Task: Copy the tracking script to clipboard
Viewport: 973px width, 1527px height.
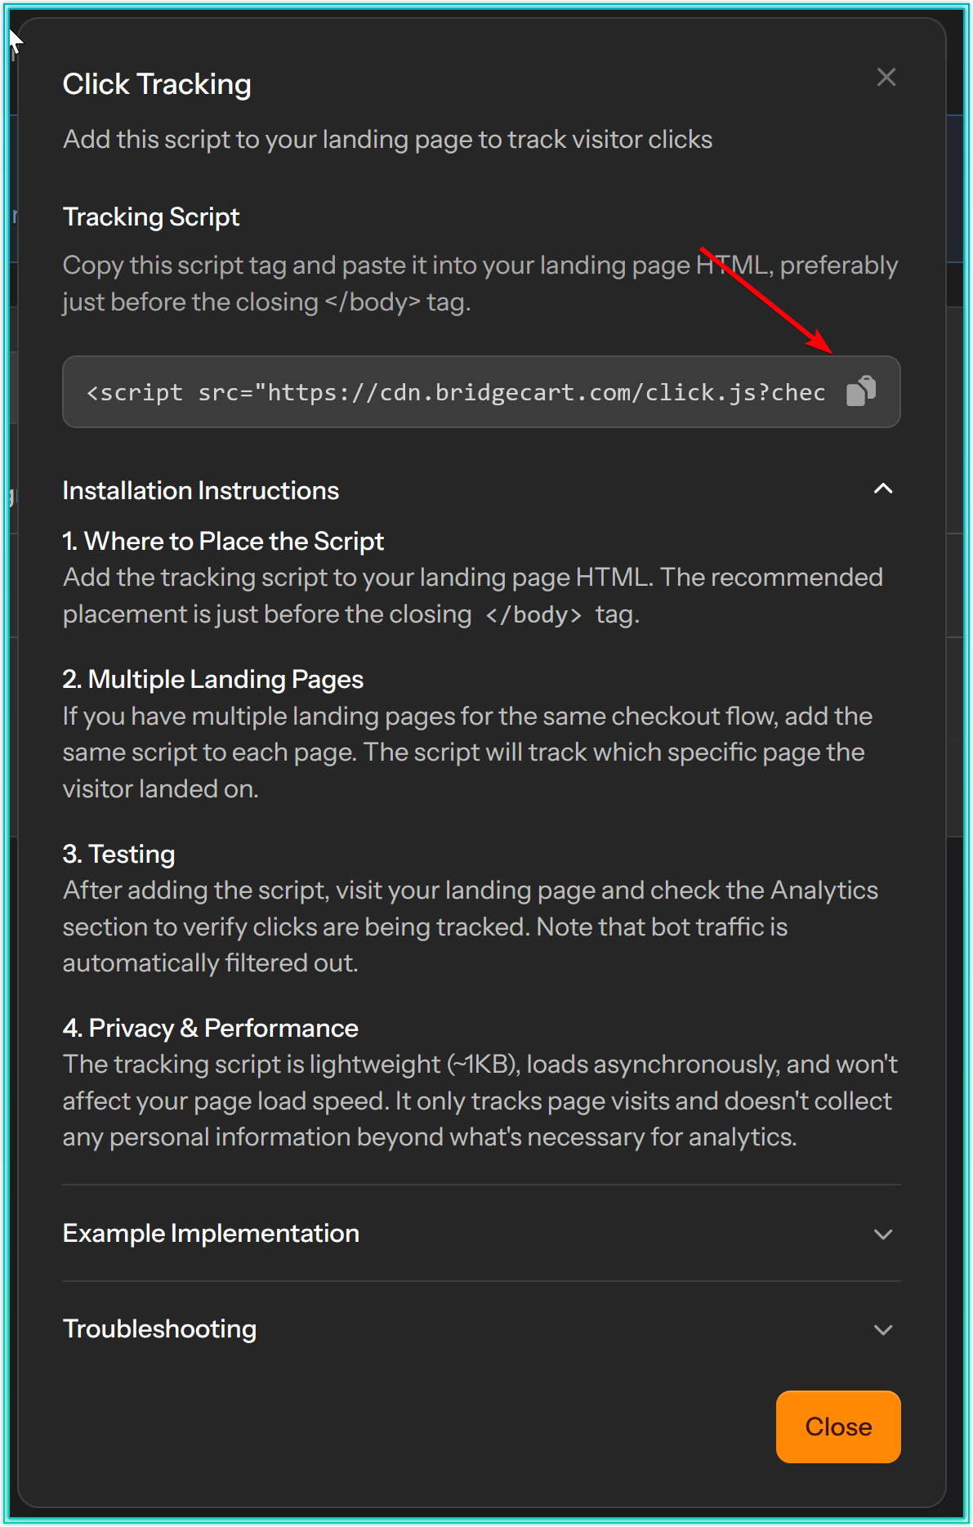Action: pyautogui.click(x=861, y=391)
